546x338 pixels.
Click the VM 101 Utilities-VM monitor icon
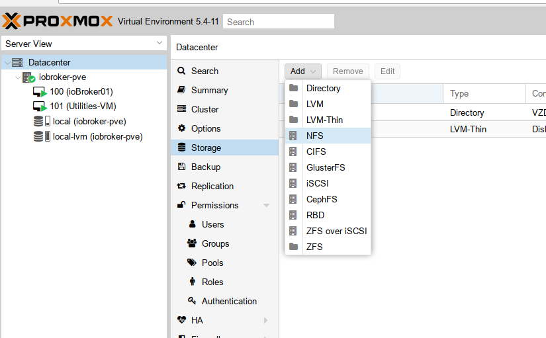(x=40, y=106)
